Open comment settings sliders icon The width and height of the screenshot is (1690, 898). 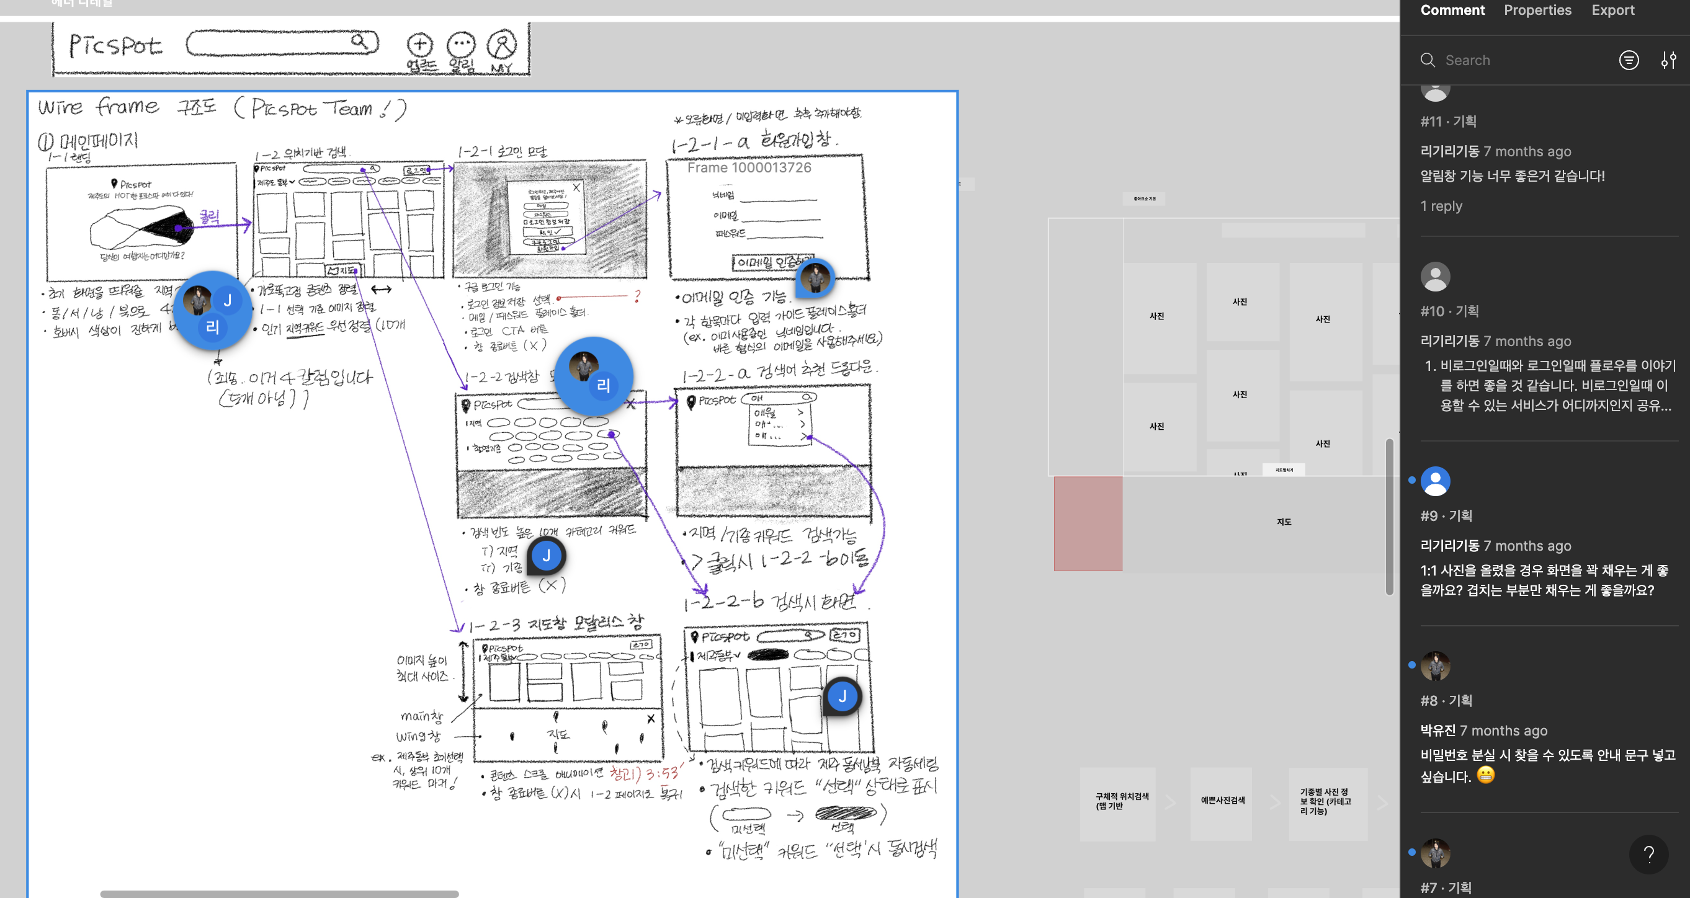coord(1668,60)
